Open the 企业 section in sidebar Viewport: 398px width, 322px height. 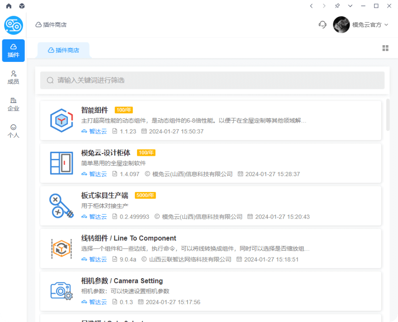14,104
